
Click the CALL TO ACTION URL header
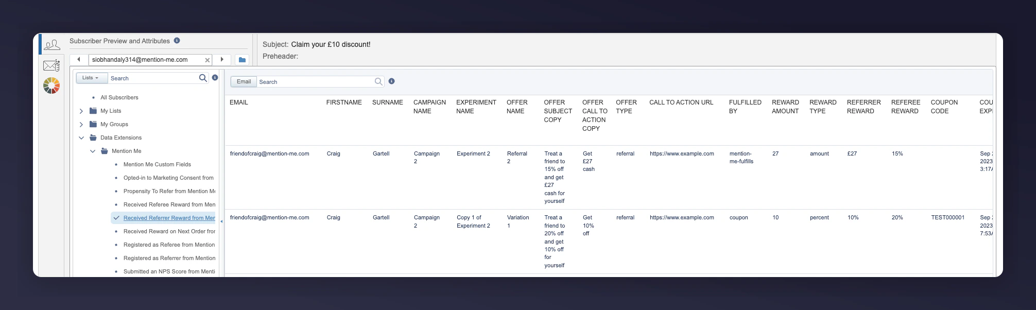click(x=681, y=102)
